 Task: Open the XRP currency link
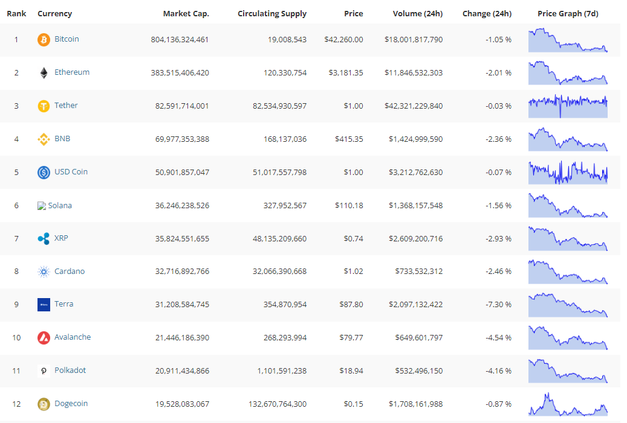coord(61,237)
